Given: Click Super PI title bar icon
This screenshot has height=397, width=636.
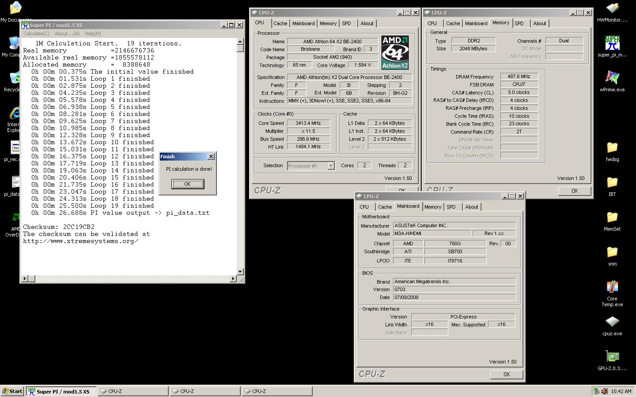Looking at the screenshot, I should pos(26,25).
